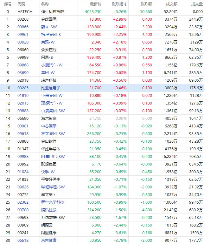Select 联想集团 name cell
204x244 pixels.
[x=49, y=164]
